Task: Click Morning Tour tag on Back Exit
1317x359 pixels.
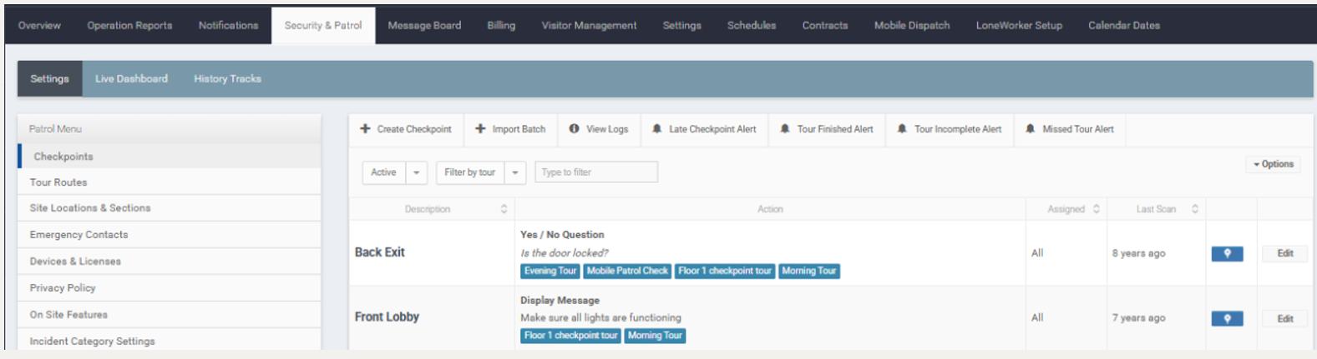Action: point(809,271)
